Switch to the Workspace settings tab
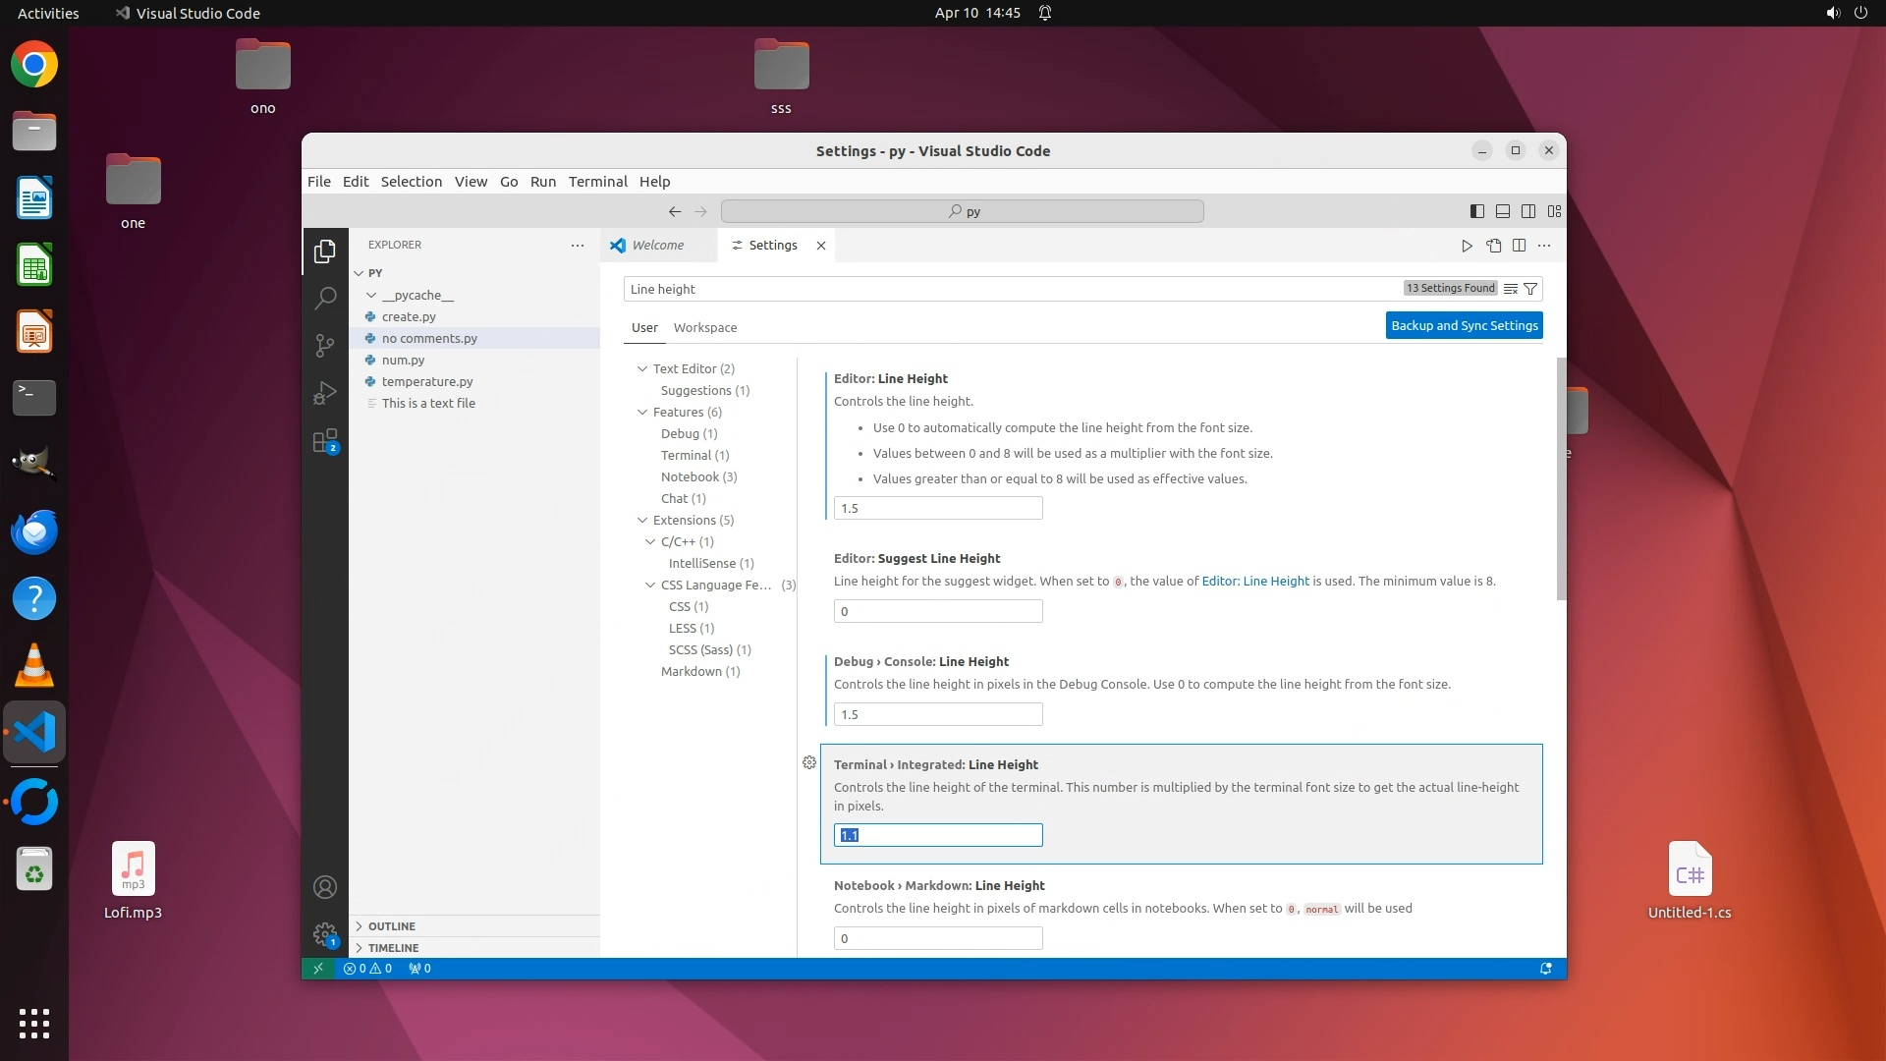 pos(704,328)
